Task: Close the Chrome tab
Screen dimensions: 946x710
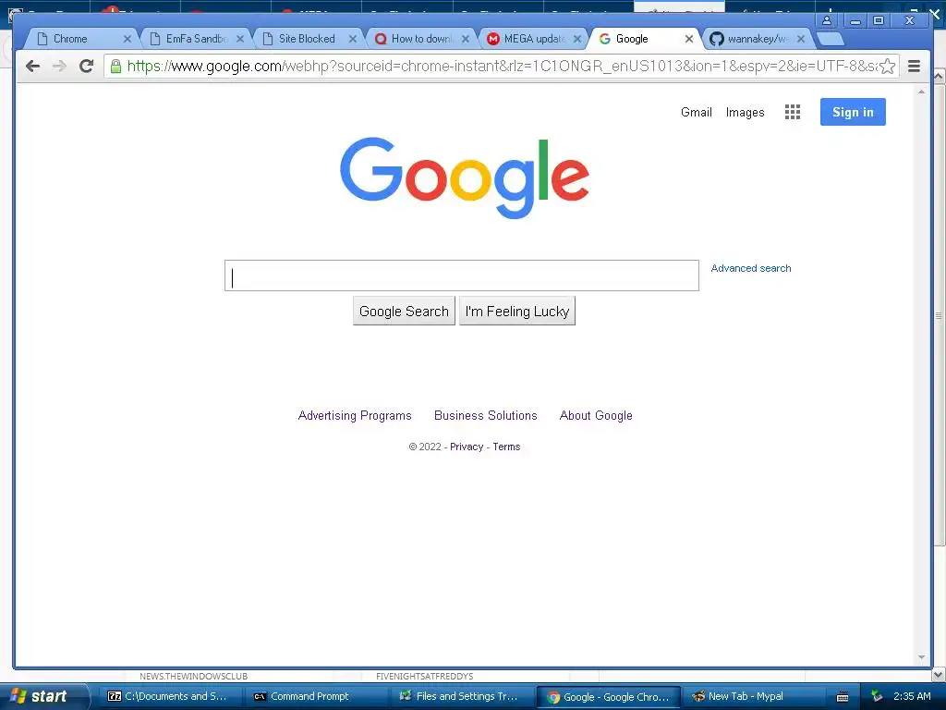Action: click(x=127, y=39)
